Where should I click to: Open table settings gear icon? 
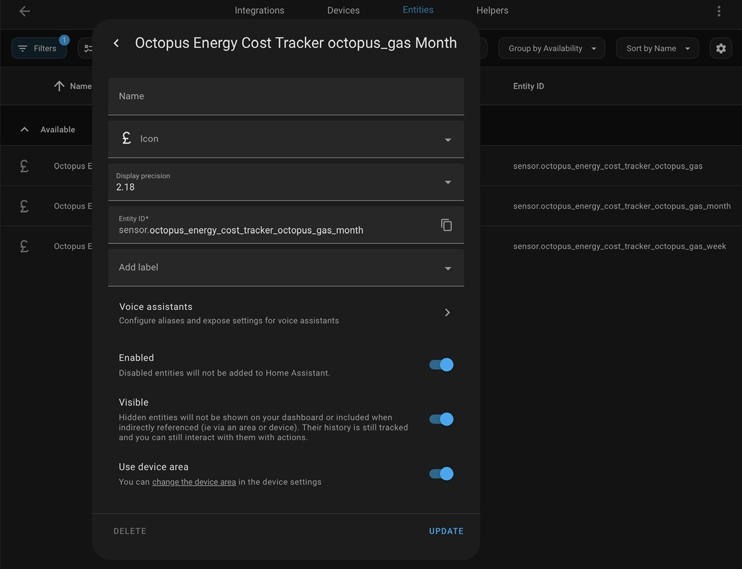tap(721, 49)
